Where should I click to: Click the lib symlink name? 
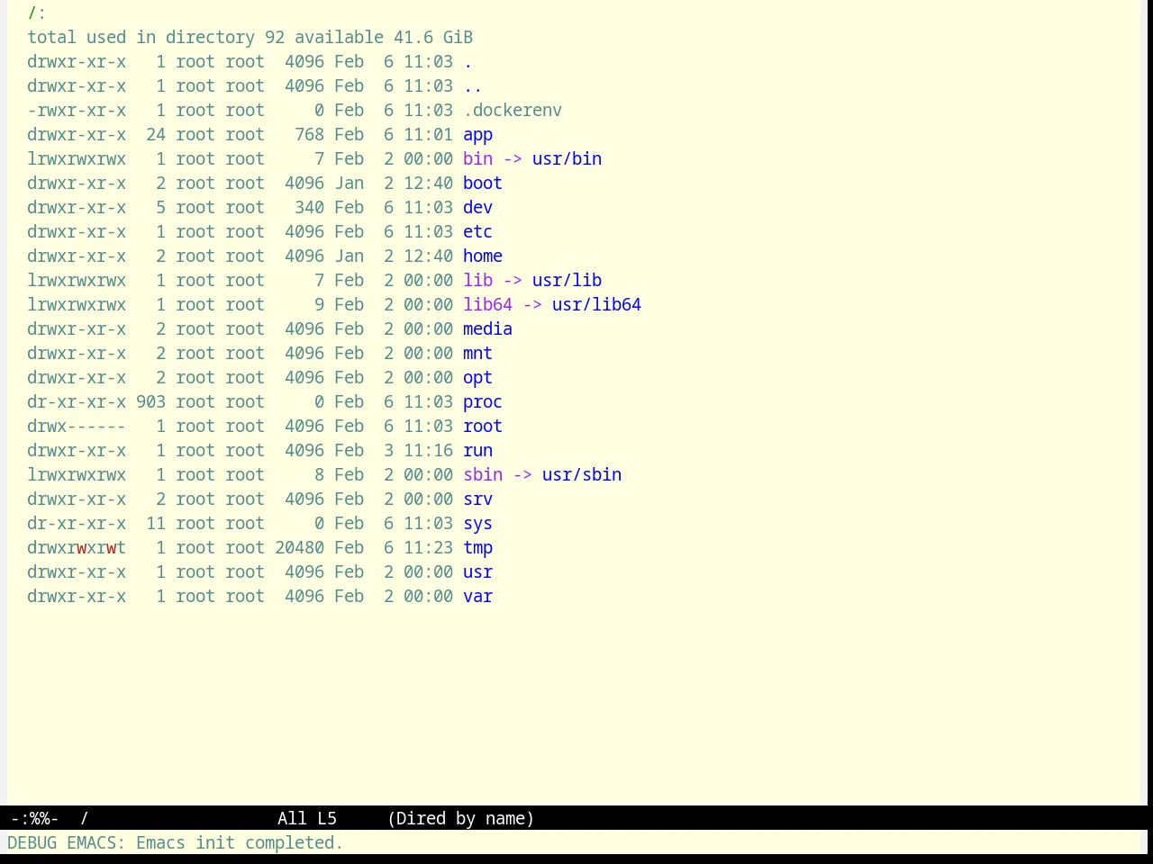477,280
